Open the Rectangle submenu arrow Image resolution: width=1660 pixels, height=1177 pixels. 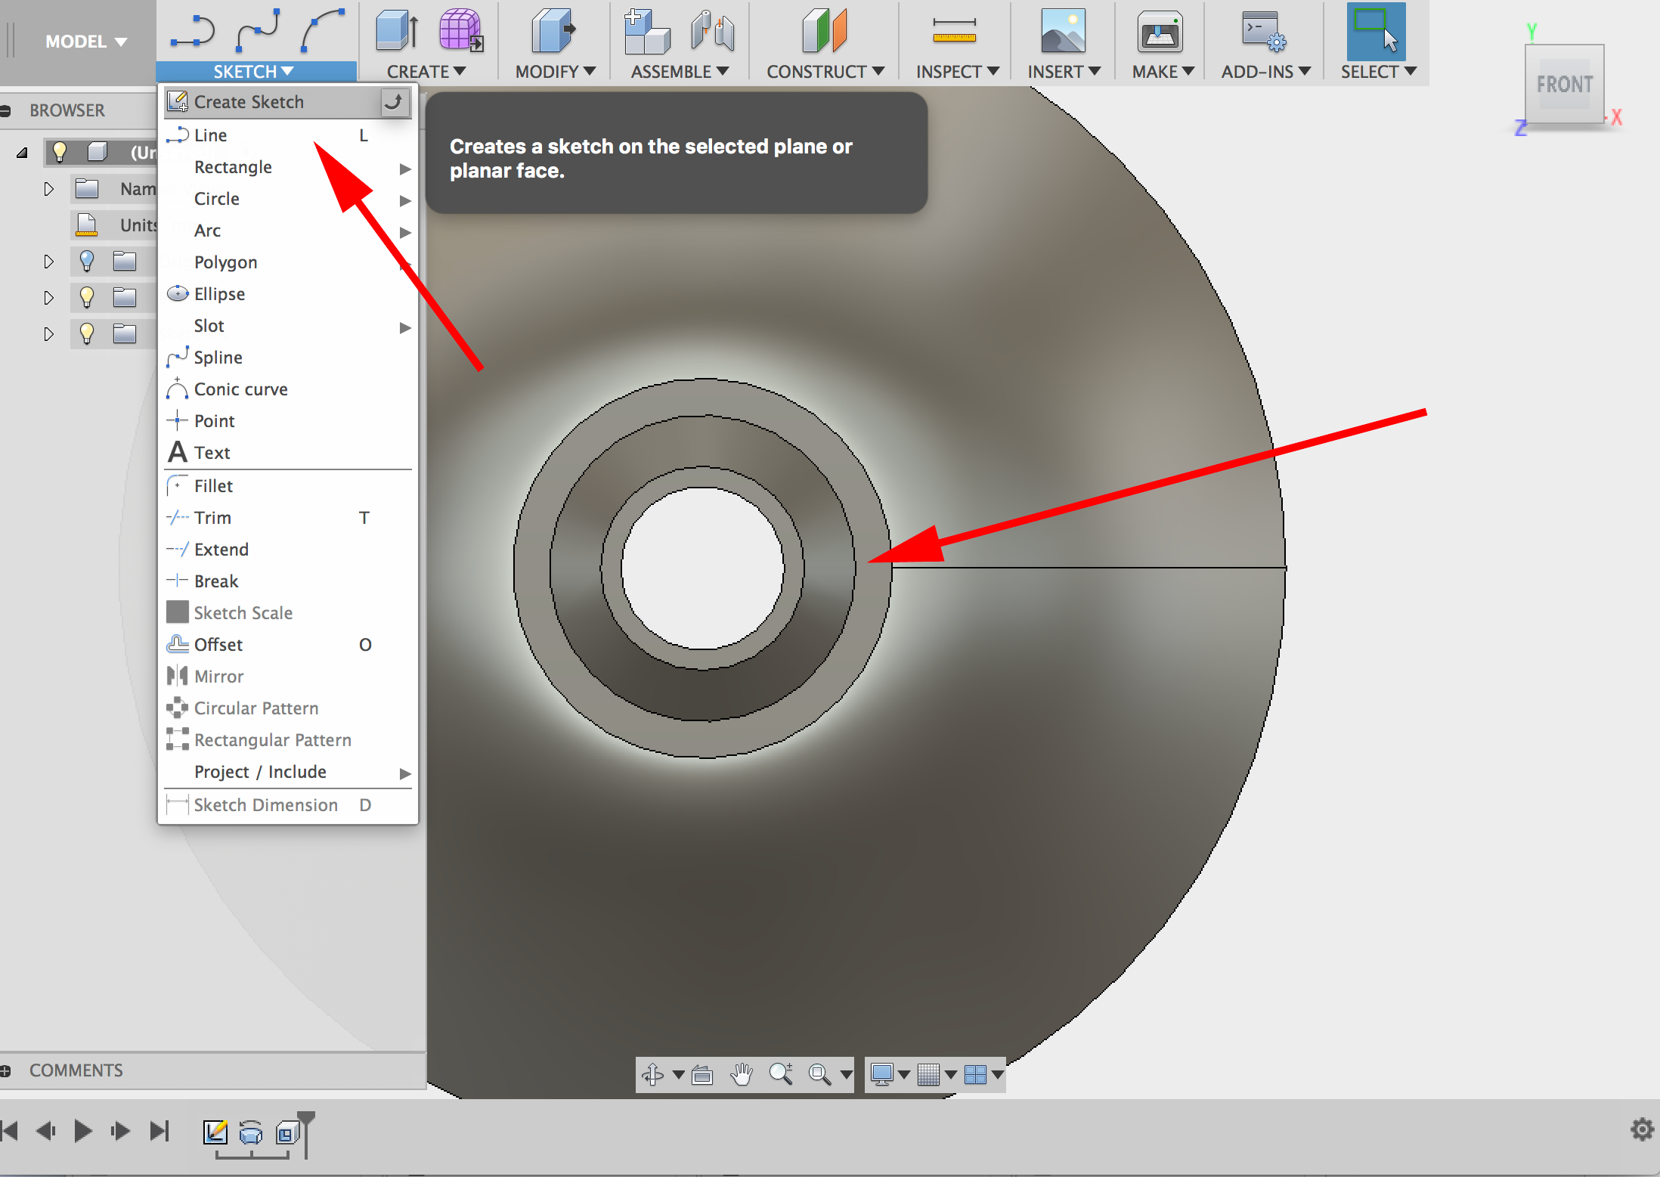click(405, 169)
